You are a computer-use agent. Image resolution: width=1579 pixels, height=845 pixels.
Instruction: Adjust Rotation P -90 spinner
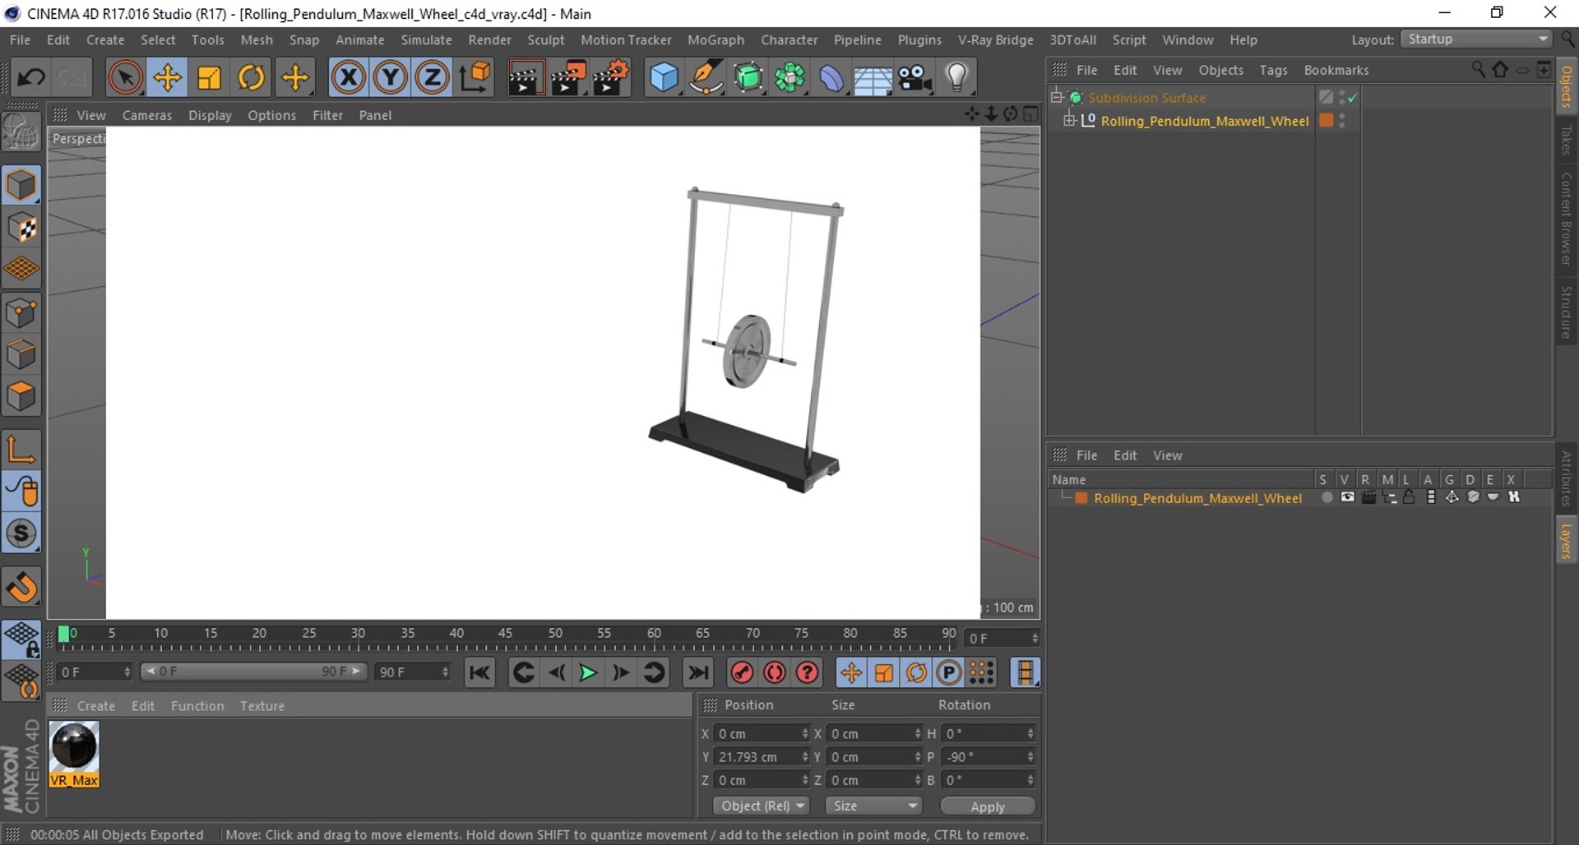(1030, 757)
